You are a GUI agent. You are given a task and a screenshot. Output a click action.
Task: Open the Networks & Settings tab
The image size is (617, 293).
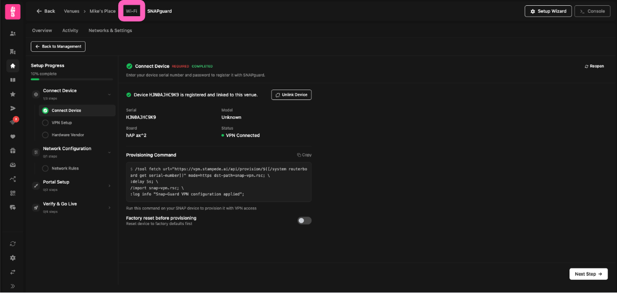[110, 30]
